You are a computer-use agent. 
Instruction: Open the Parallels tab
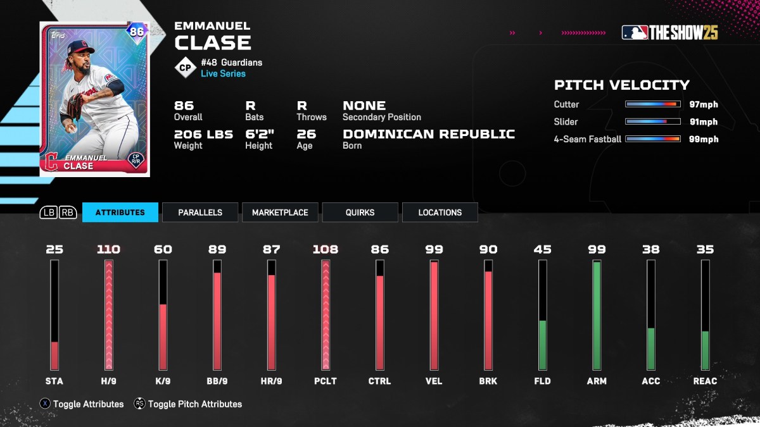tap(200, 213)
